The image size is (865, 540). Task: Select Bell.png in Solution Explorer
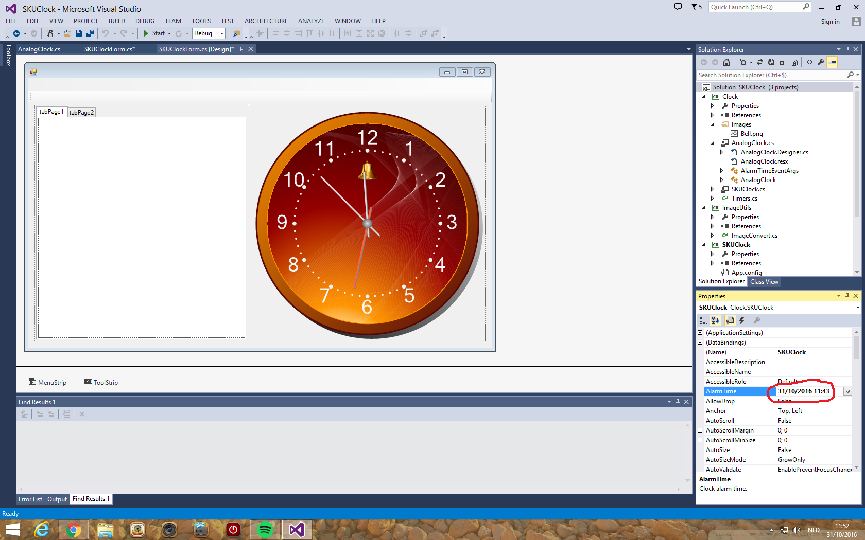752,134
